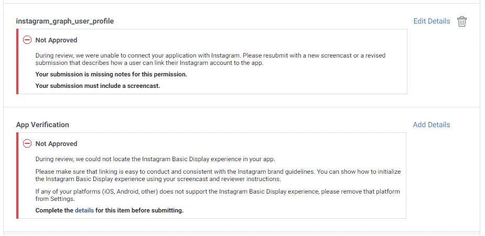
Task: Click "Your submission is missing notes" message
Action: point(111,74)
